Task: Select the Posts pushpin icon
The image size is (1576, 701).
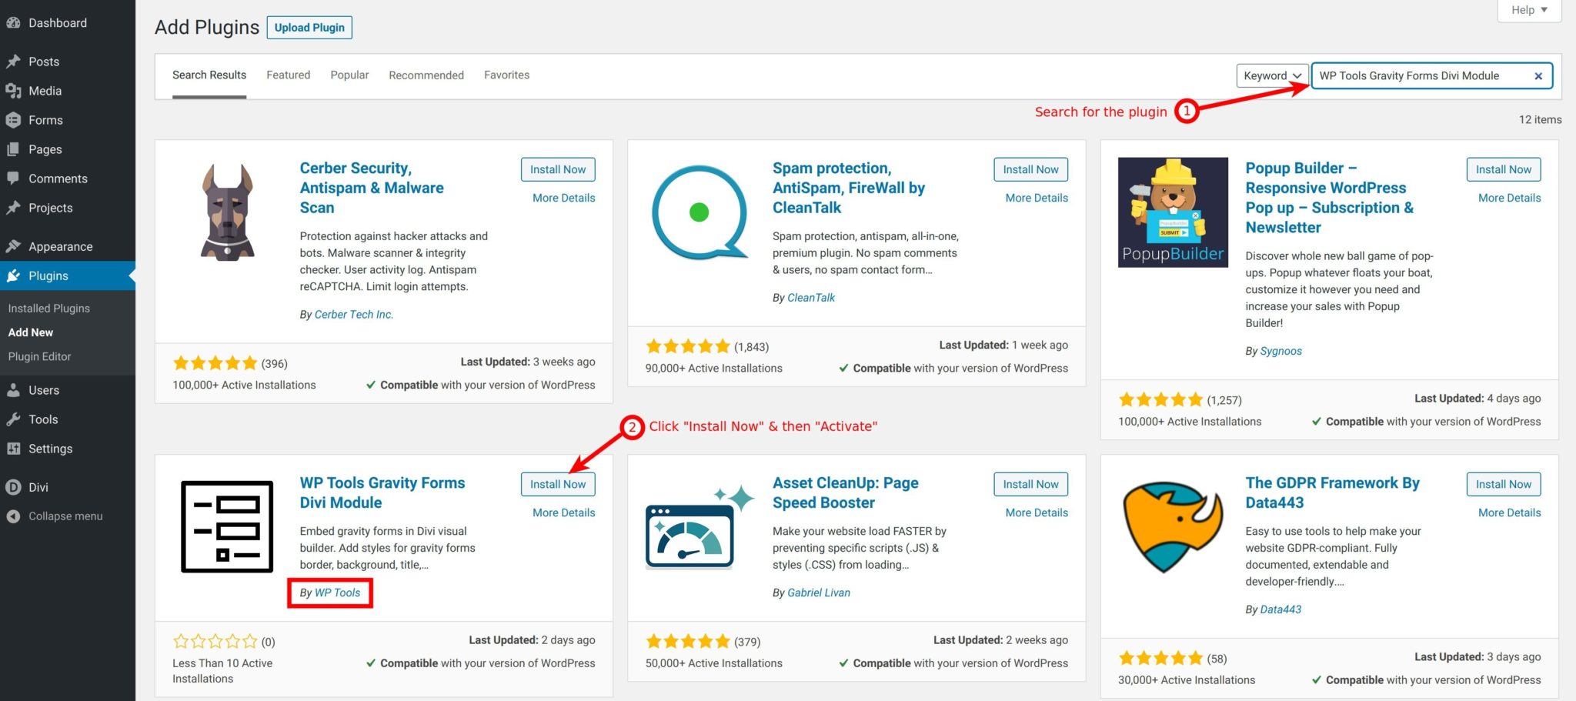Action: point(14,61)
